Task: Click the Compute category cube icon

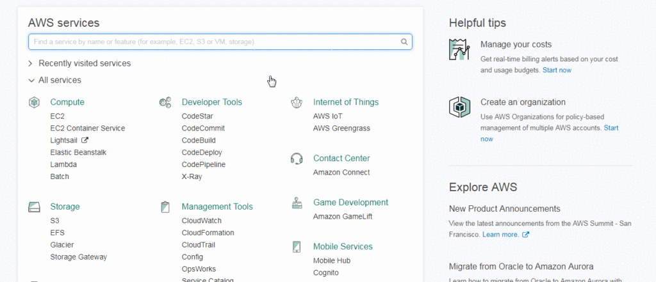Action: (x=34, y=102)
